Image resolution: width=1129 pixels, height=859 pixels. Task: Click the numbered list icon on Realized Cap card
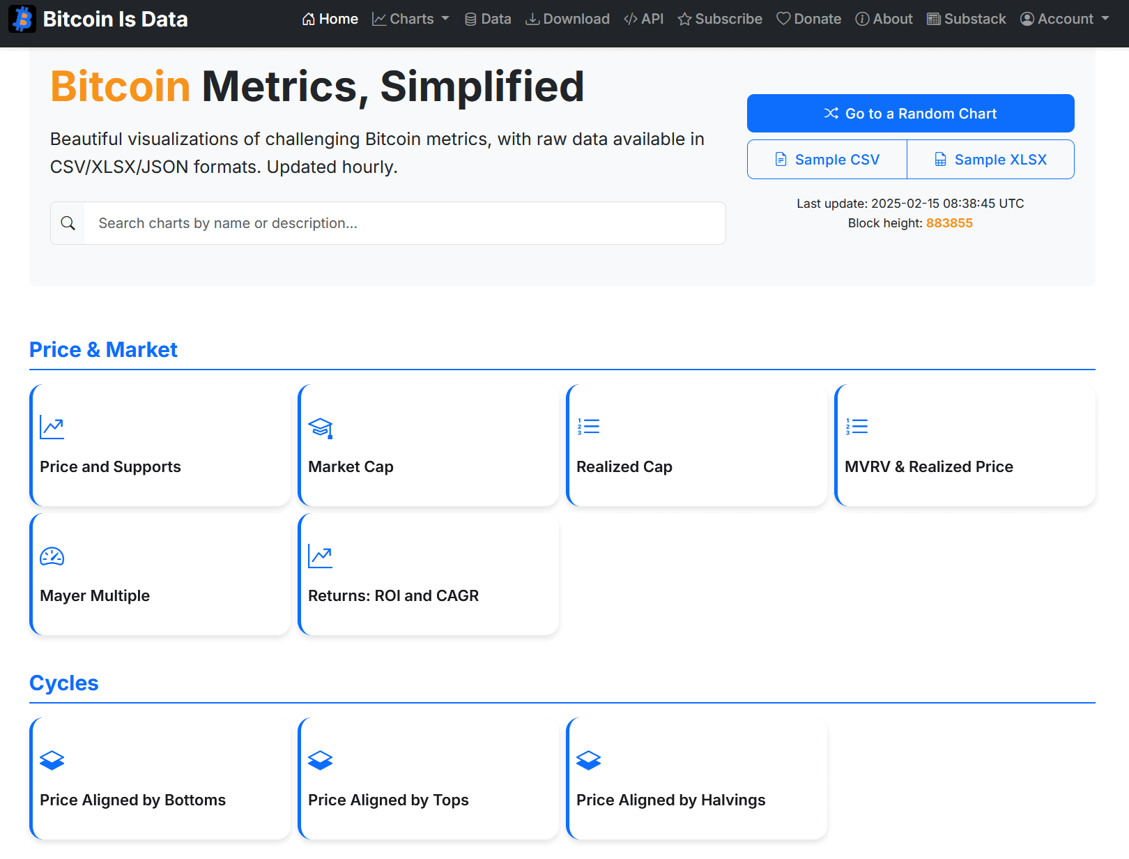click(589, 427)
